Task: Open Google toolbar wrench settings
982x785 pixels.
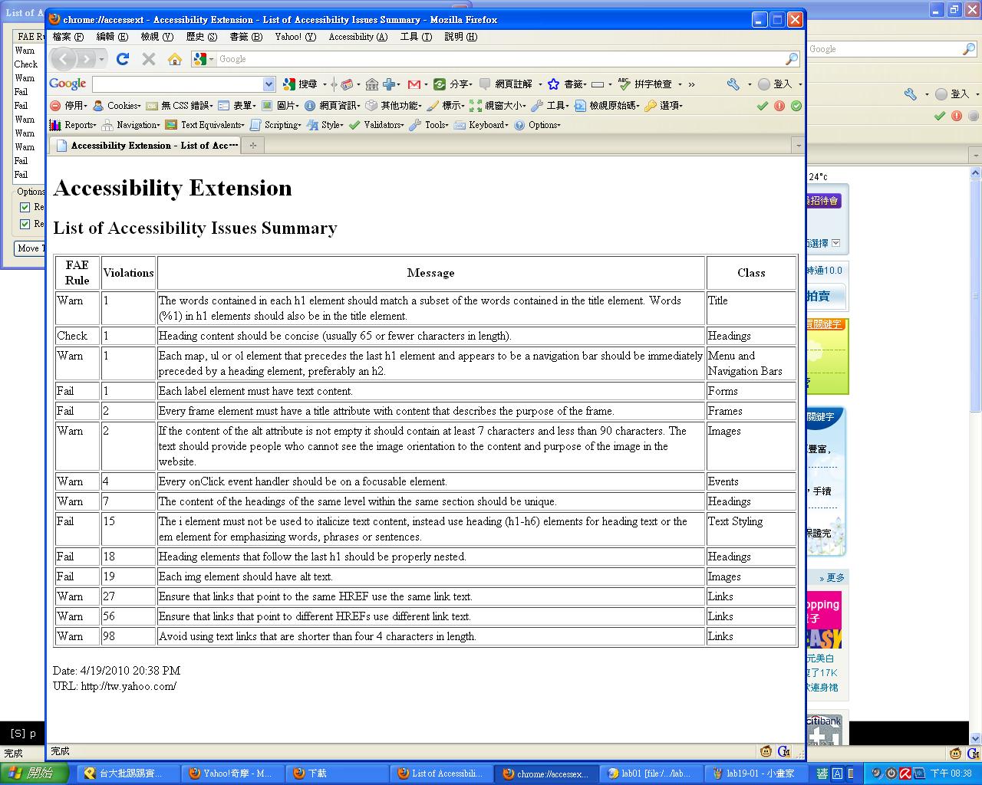Action: (733, 84)
